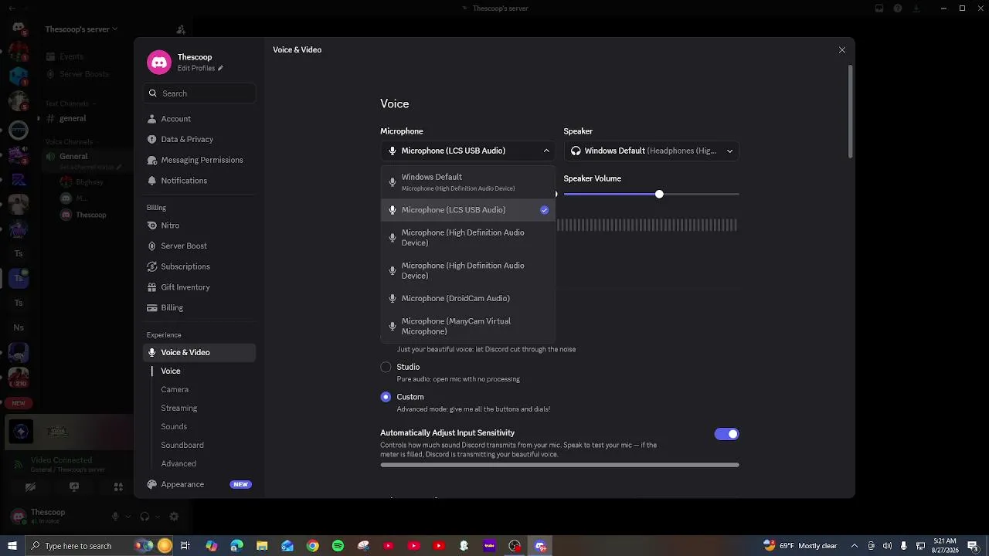The height and width of the screenshot is (556, 989).
Task: Open File Explorer from taskbar
Action: pyautogui.click(x=262, y=546)
